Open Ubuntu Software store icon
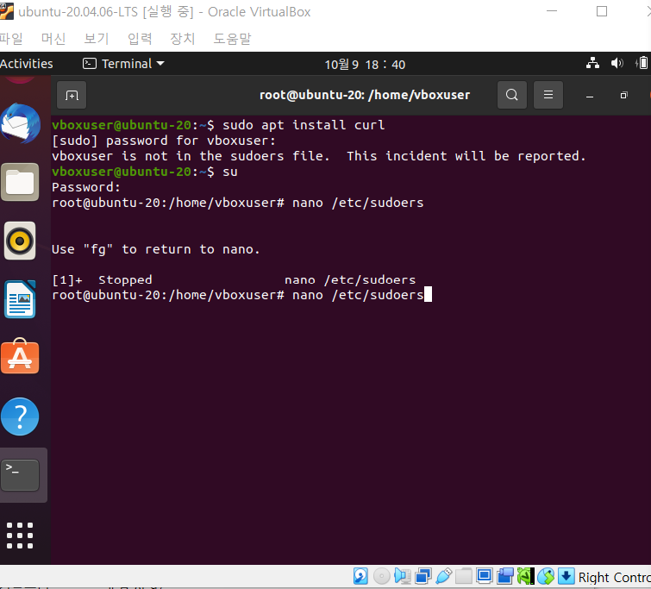This screenshot has height=589, width=651. 20,356
